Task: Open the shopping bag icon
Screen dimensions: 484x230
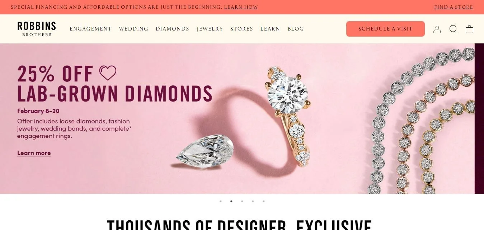Action: [x=469, y=29]
